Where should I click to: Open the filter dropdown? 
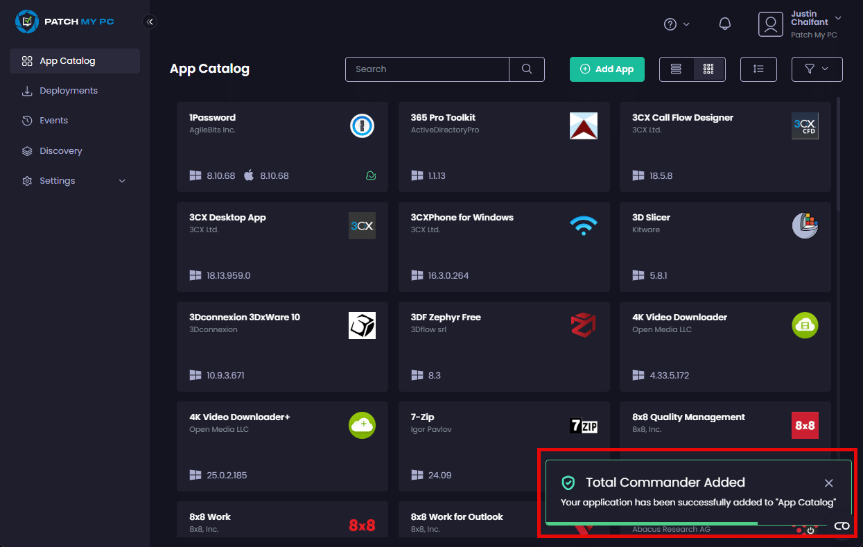pyautogui.click(x=817, y=69)
